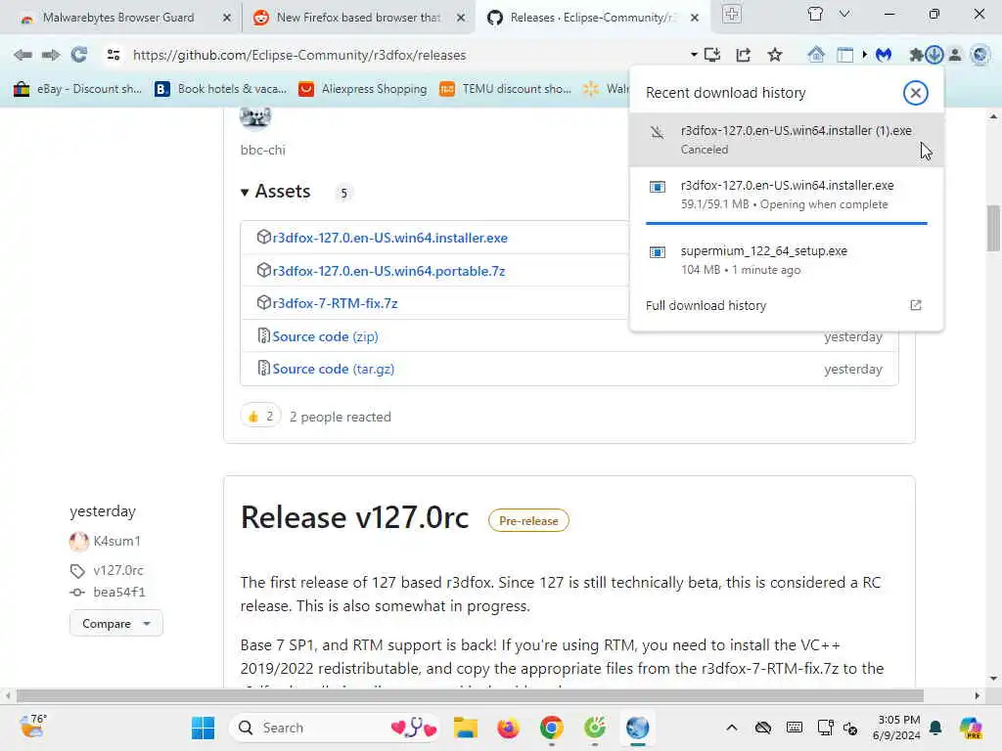The width and height of the screenshot is (1002, 751).
Task: Click the installer download progress bar
Action: pos(786,223)
